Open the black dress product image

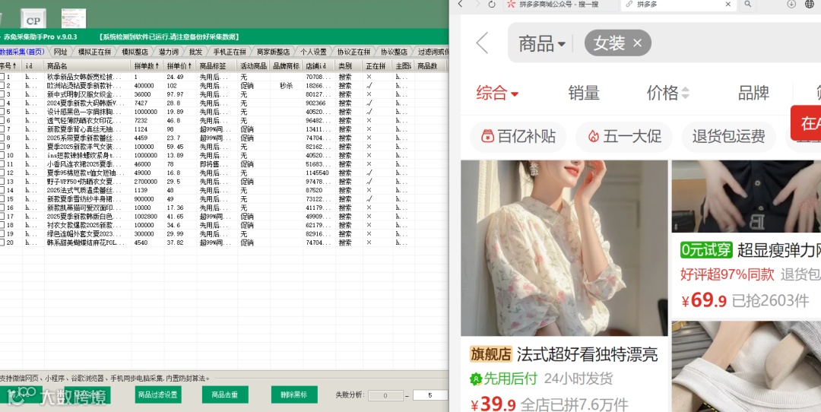click(747, 196)
